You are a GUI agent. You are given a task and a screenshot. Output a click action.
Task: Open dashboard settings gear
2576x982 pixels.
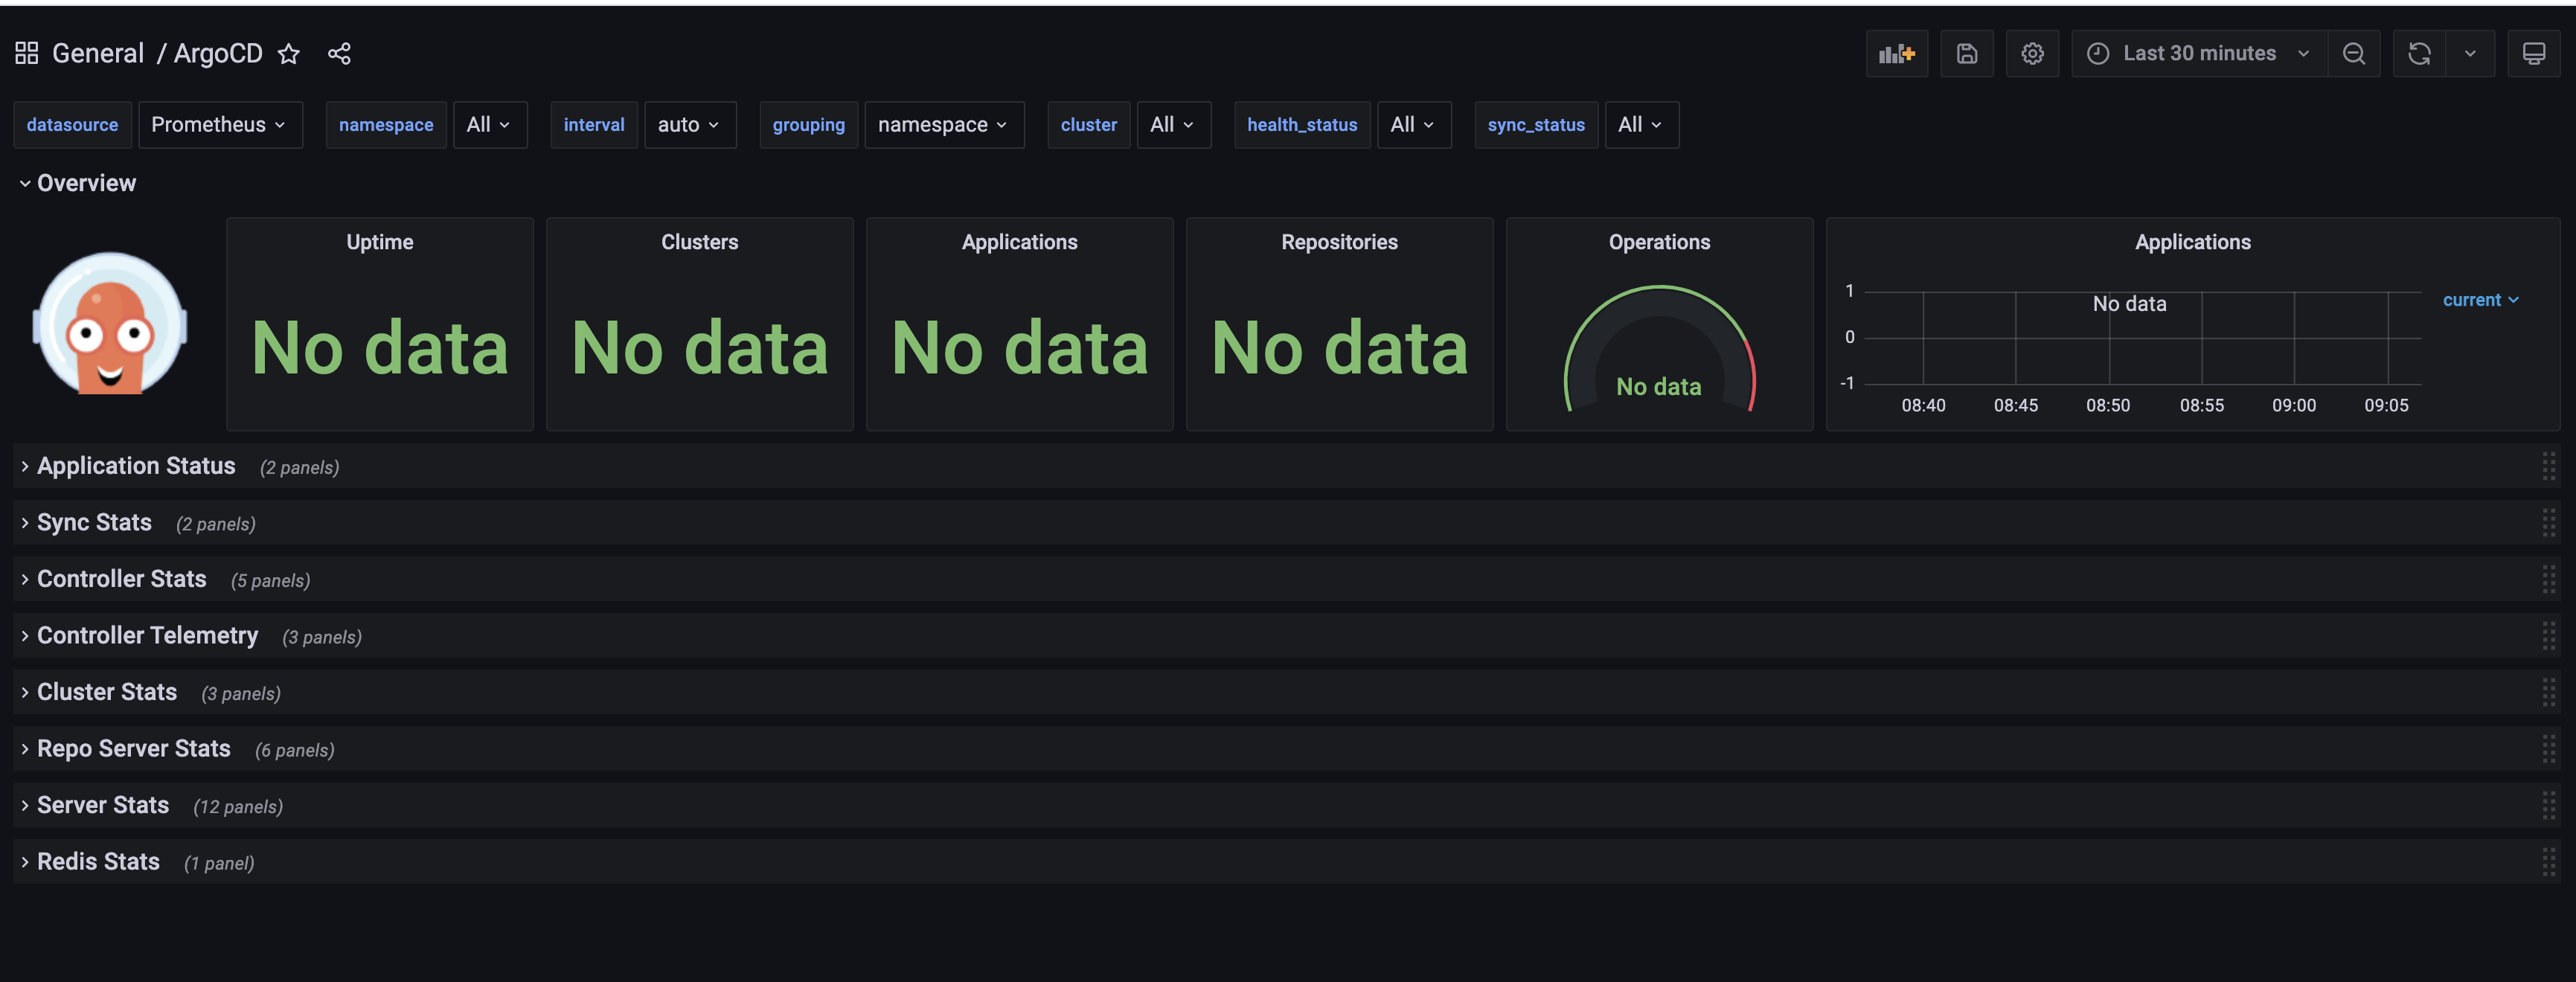click(x=2033, y=53)
